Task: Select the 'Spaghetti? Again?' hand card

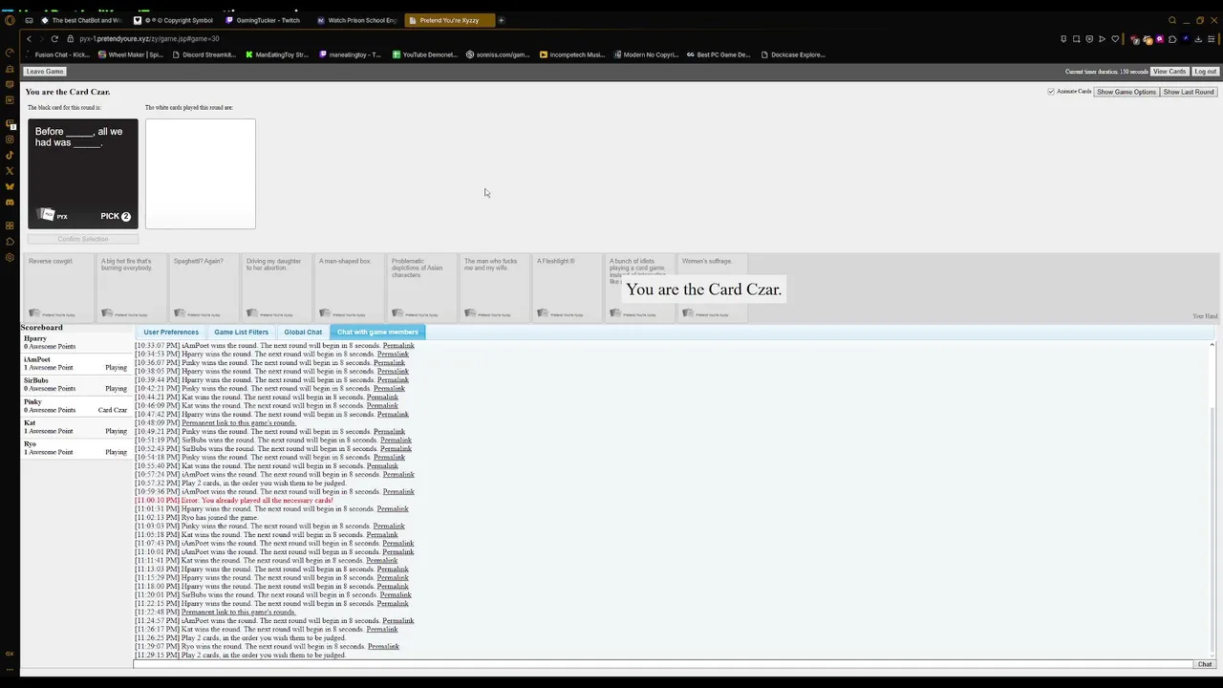Action: point(204,288)
